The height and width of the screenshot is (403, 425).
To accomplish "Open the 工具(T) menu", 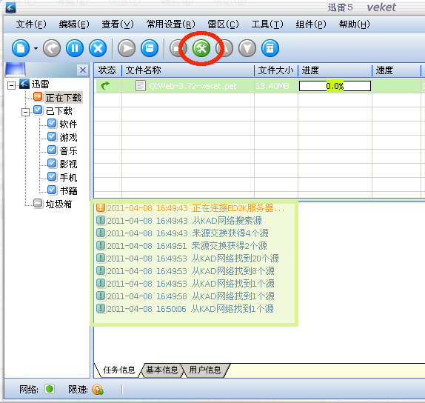I will [x=267, y=24].
